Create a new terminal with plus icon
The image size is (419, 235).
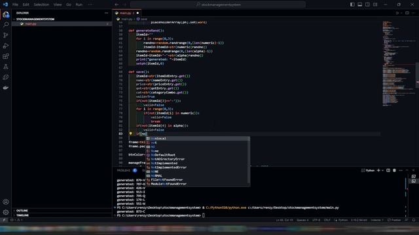378,170
